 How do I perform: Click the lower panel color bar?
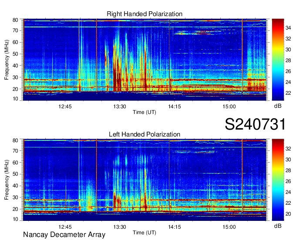coord(278,180)
